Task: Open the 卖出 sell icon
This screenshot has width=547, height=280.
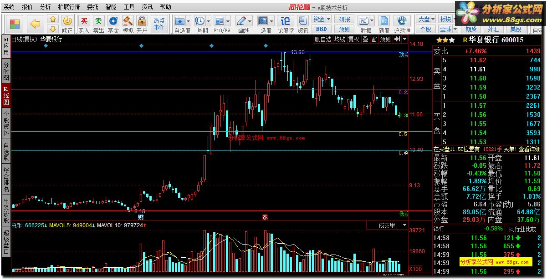Action: coord(98,20)
